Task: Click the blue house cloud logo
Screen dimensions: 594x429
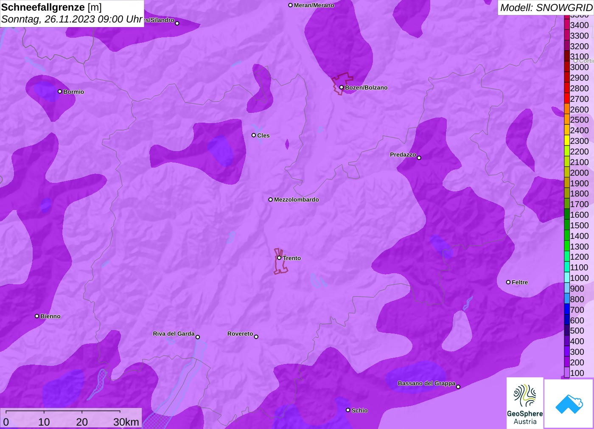Action: coord(569,404)
